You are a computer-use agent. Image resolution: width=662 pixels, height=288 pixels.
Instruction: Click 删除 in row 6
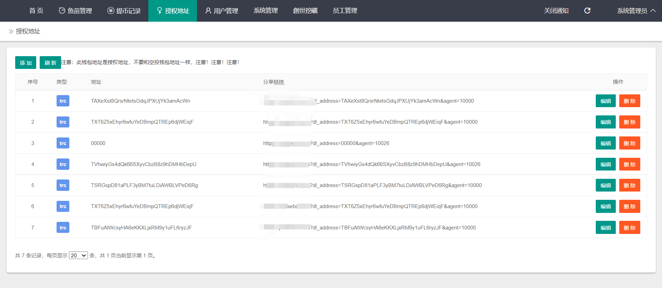[630, 206]
